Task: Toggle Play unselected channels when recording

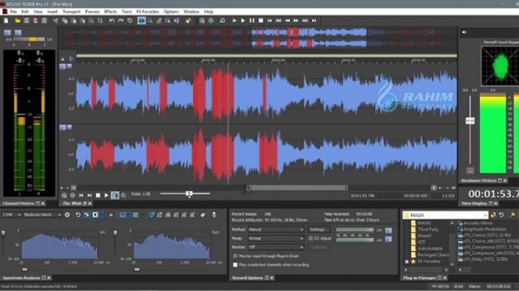Action: (236, 265)
